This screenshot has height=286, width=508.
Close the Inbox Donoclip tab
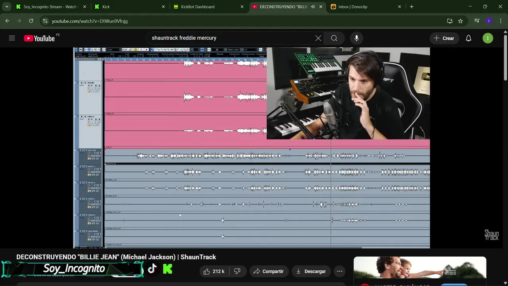[x=400, y=7]
